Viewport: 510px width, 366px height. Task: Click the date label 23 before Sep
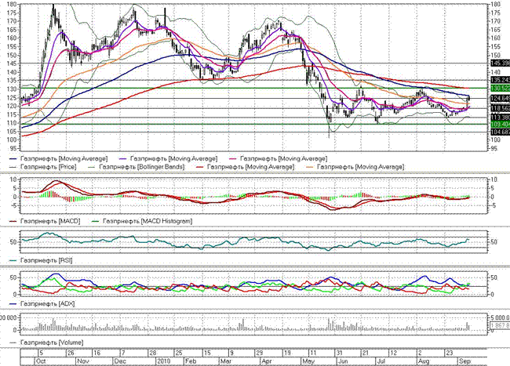coord(449,353)
